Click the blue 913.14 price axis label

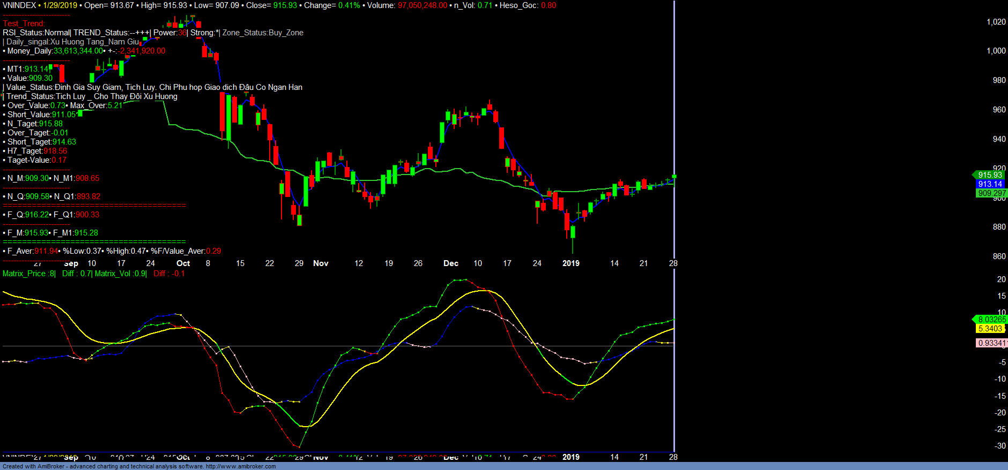[x=989, y=184]
